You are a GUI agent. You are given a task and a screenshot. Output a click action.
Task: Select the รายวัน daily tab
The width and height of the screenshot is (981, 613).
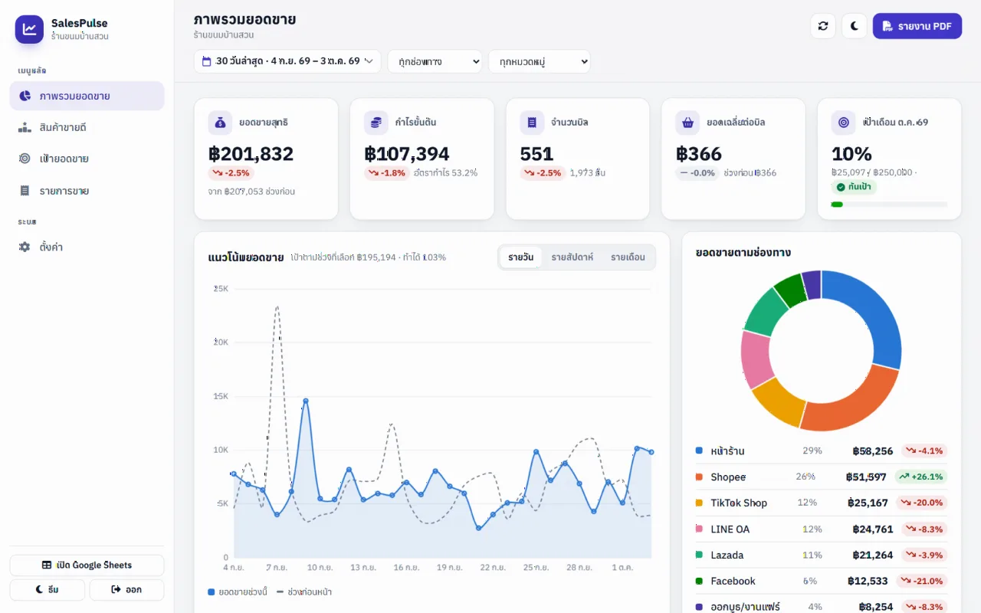click(x=520, y=257)
